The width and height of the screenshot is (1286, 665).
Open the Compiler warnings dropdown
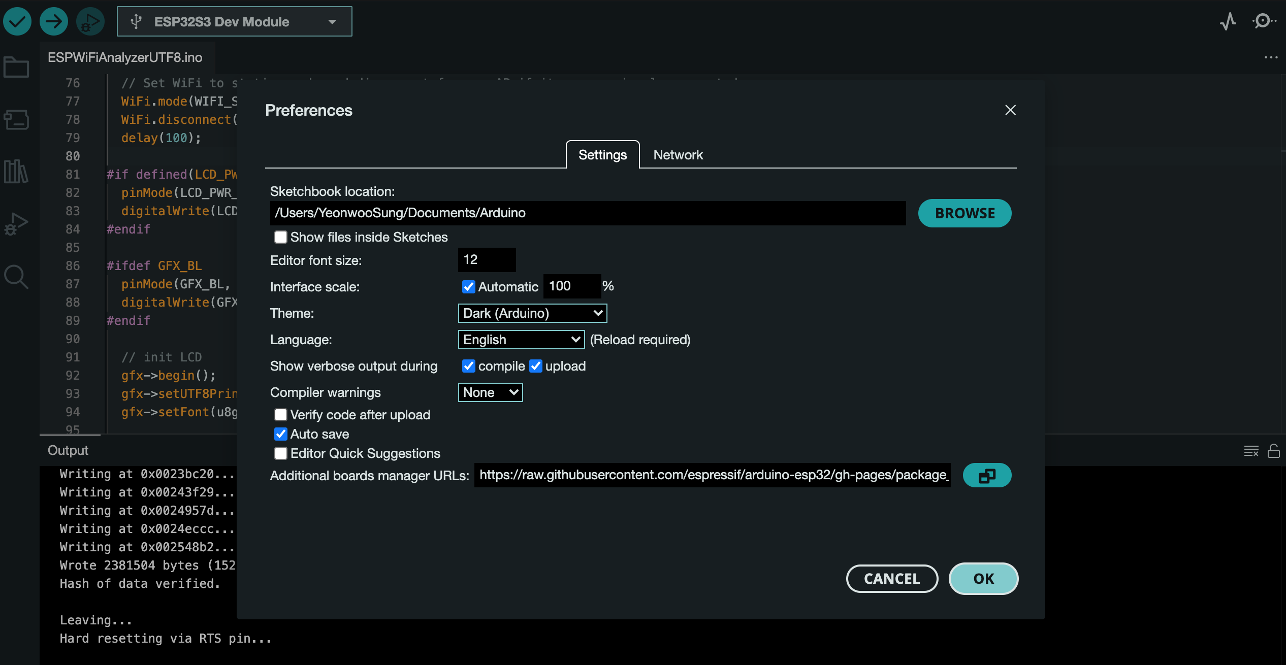(490, 392)
